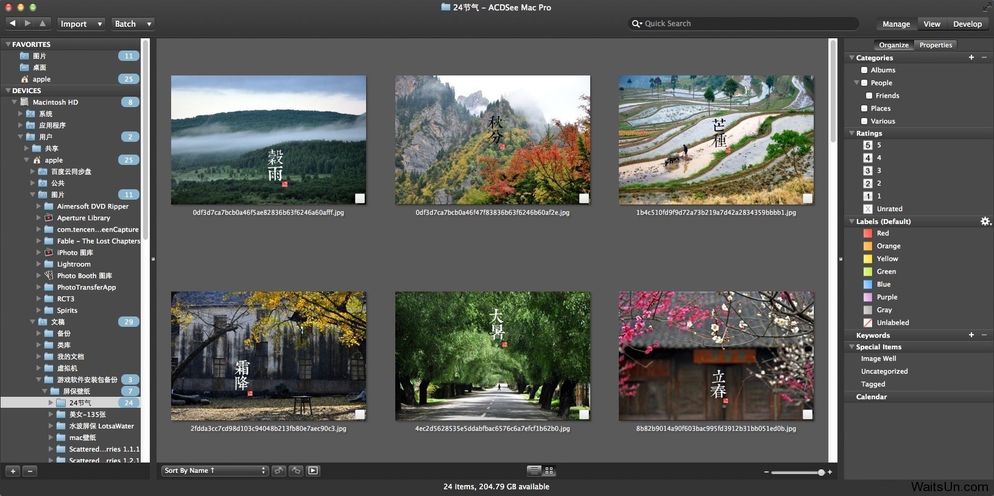Select the 霜降 thumbnail image

269,356
